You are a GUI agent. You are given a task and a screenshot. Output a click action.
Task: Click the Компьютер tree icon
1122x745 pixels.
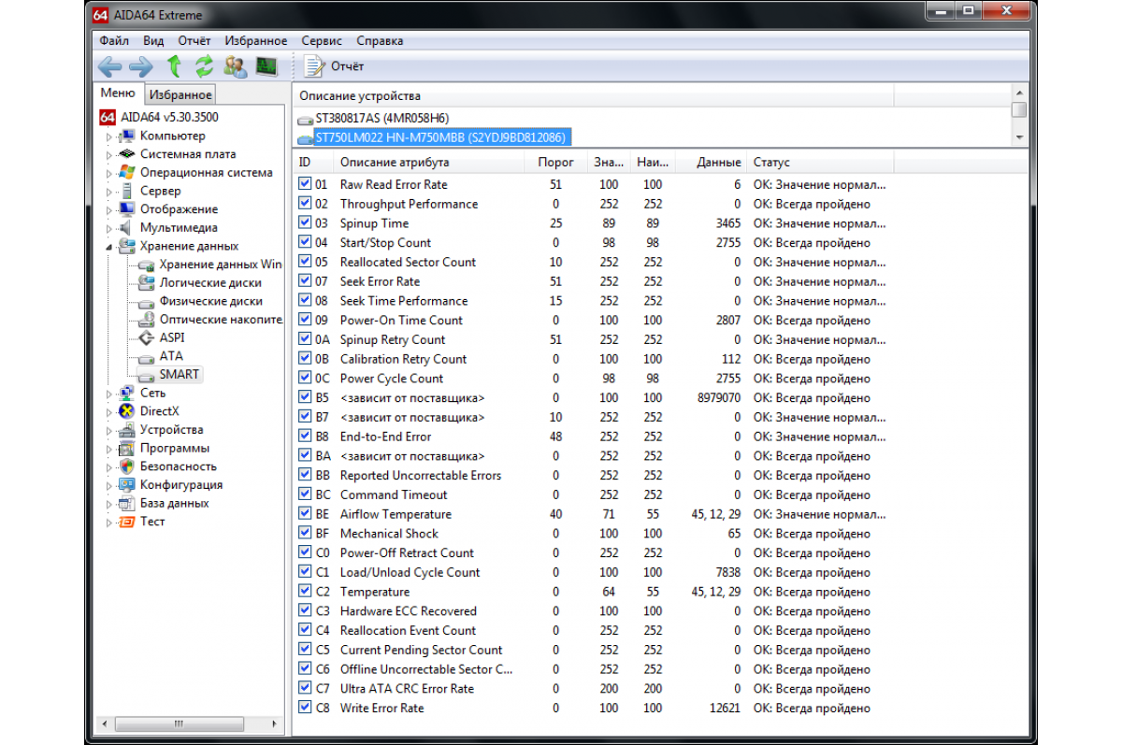pyautogui.click(x=127, y=136)
